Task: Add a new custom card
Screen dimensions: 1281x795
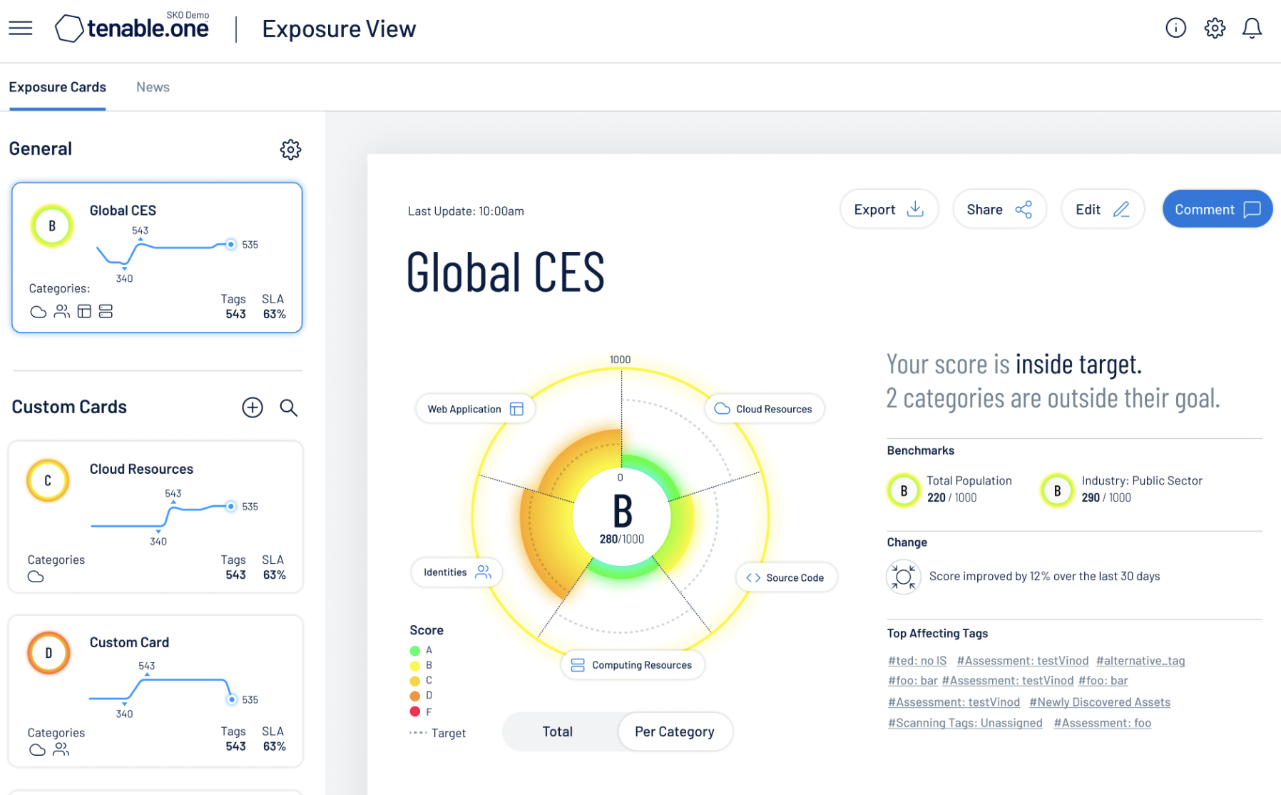Action: [x=252, y=407]
